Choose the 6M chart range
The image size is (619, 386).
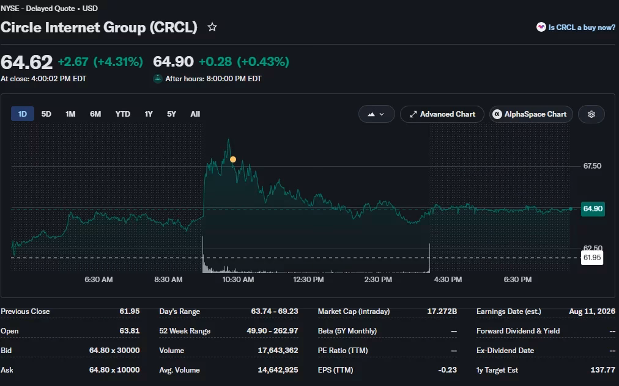pyautogui.click(x=95, y=114)
